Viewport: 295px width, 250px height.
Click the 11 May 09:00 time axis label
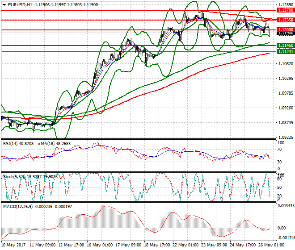tap(42, 245)
